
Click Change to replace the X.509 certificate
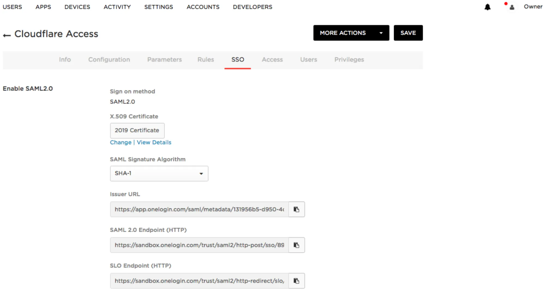(121, 142)
